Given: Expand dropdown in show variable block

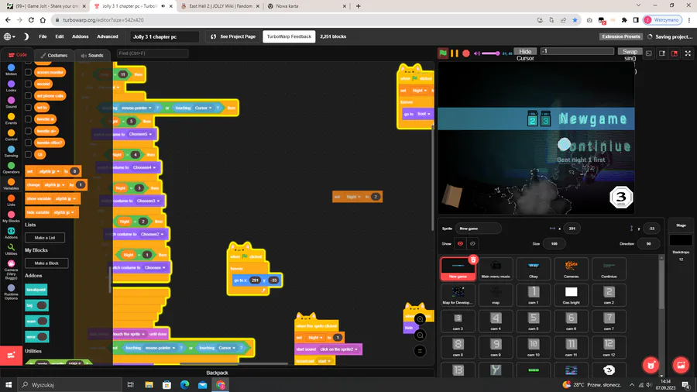Looking at the screenshot, I should click(65, 198).
